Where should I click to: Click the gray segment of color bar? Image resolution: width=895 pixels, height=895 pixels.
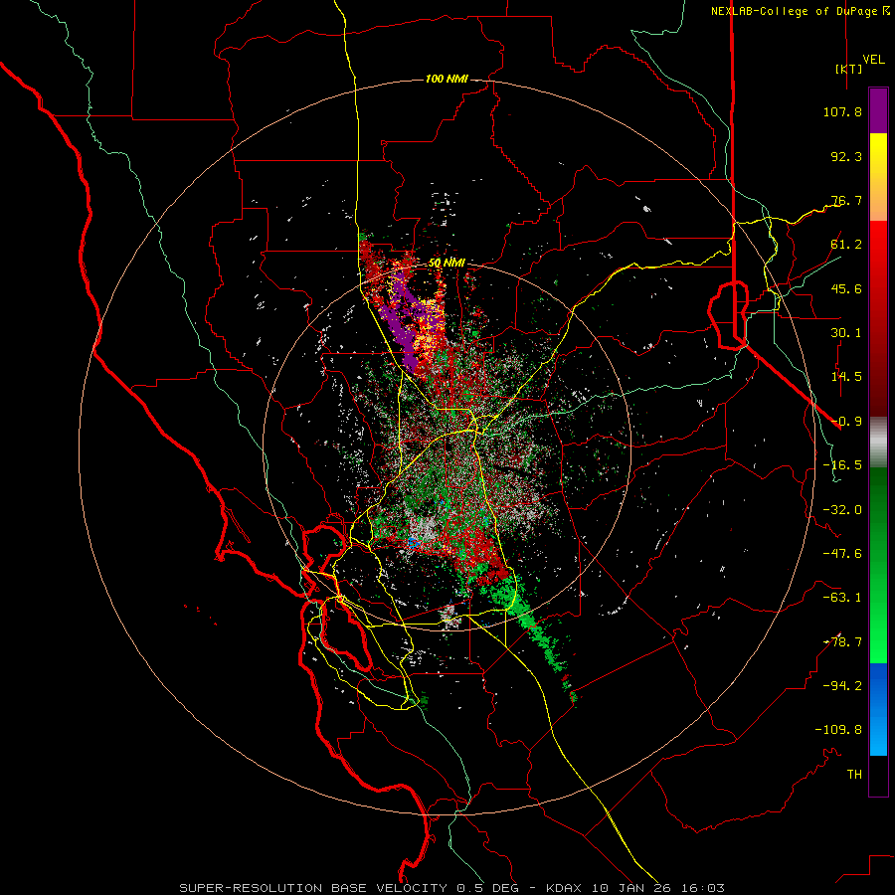pyautogui.click(x=878, y=442)
